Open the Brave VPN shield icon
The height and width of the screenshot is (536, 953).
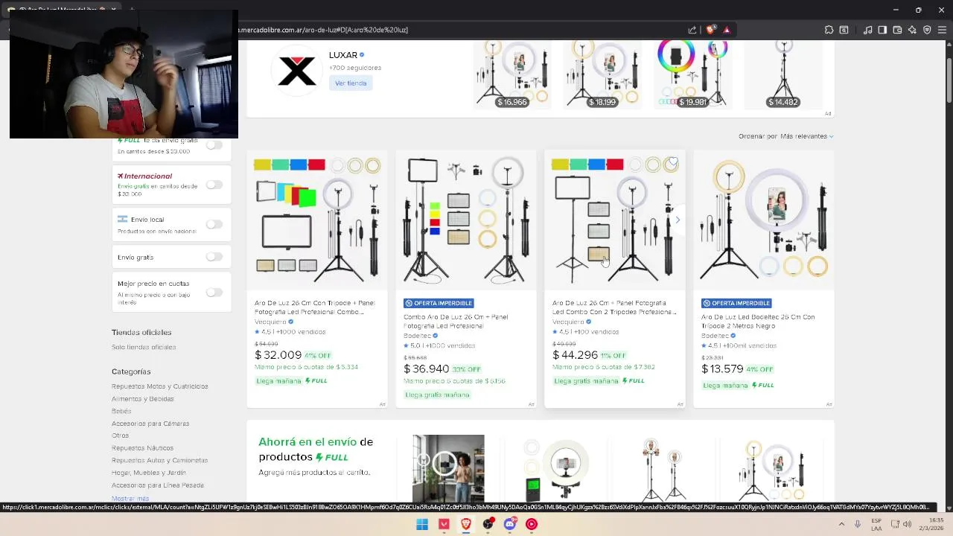point(927,30)
